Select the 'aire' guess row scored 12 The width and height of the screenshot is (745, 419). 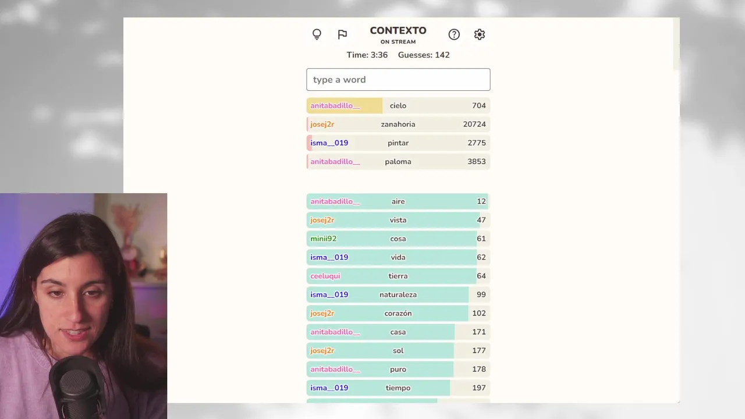[398, 201]
